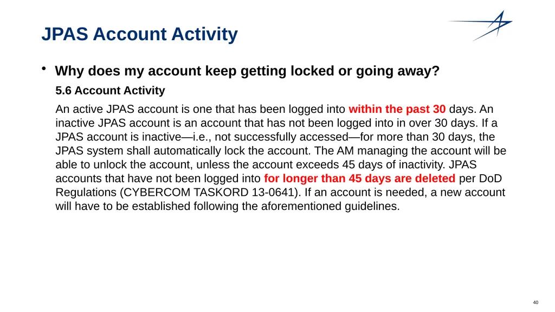The height and width of the screenshot is (312, 555).
Task: Click the red text 'within the past 30'
Action: pyautogui.click(x=397, y=109)
